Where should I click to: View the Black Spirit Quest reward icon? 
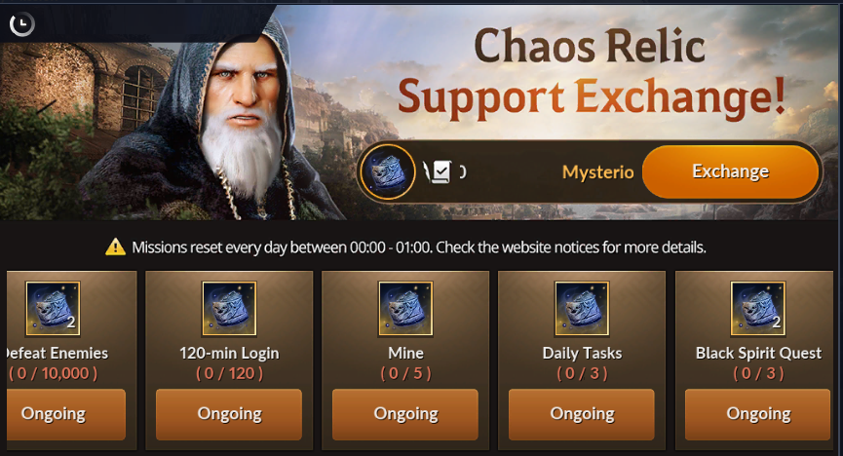coord(758,309)
